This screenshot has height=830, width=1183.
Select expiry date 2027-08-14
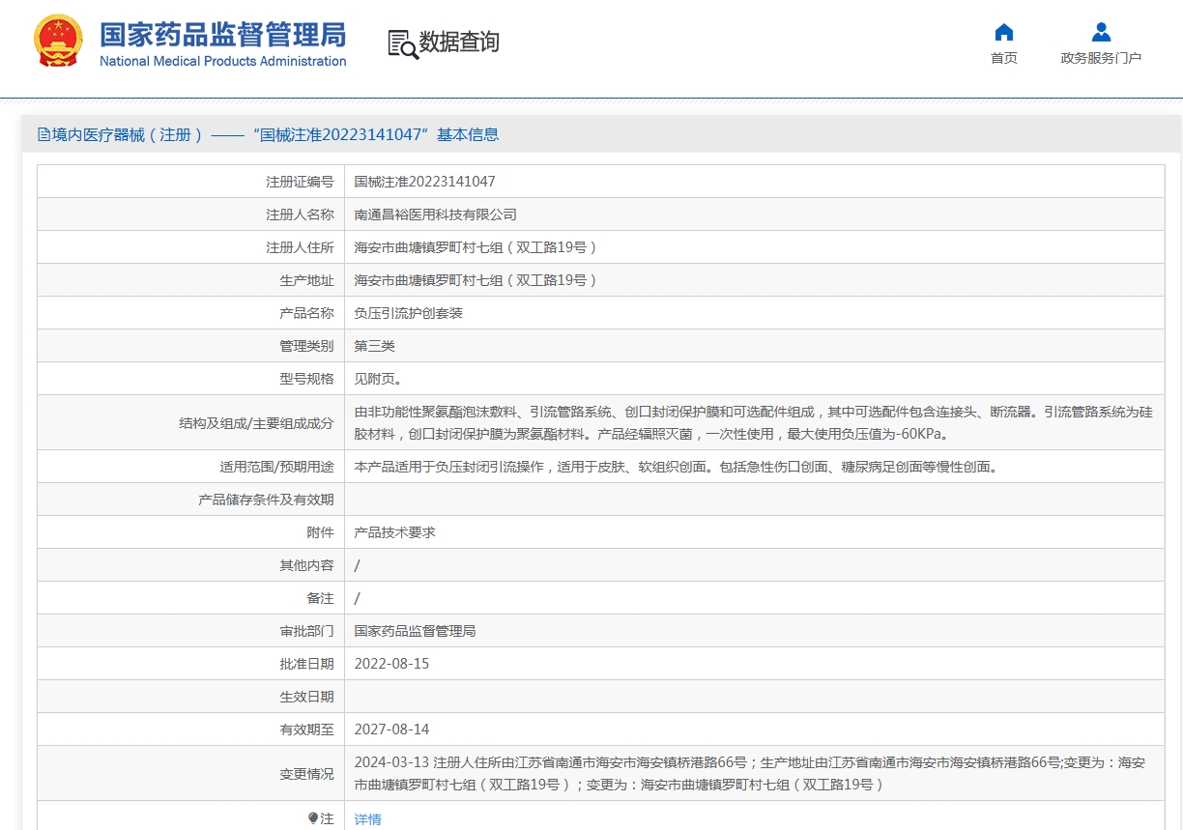click(391, 730)
